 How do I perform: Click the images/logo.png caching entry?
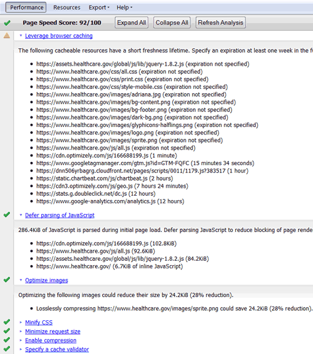click(x=128, y=133)
